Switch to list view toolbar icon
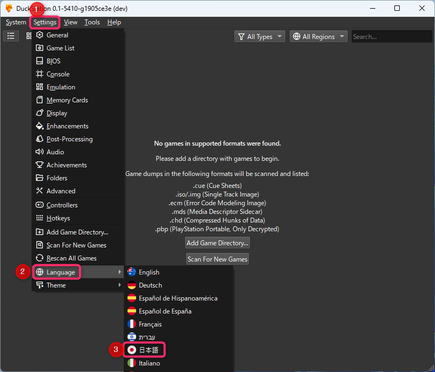 [x=11, y=36]
